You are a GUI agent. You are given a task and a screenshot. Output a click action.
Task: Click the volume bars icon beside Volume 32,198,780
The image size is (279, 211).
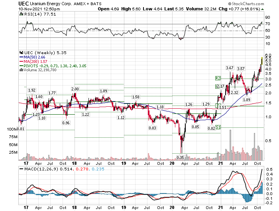pos(21,70)
